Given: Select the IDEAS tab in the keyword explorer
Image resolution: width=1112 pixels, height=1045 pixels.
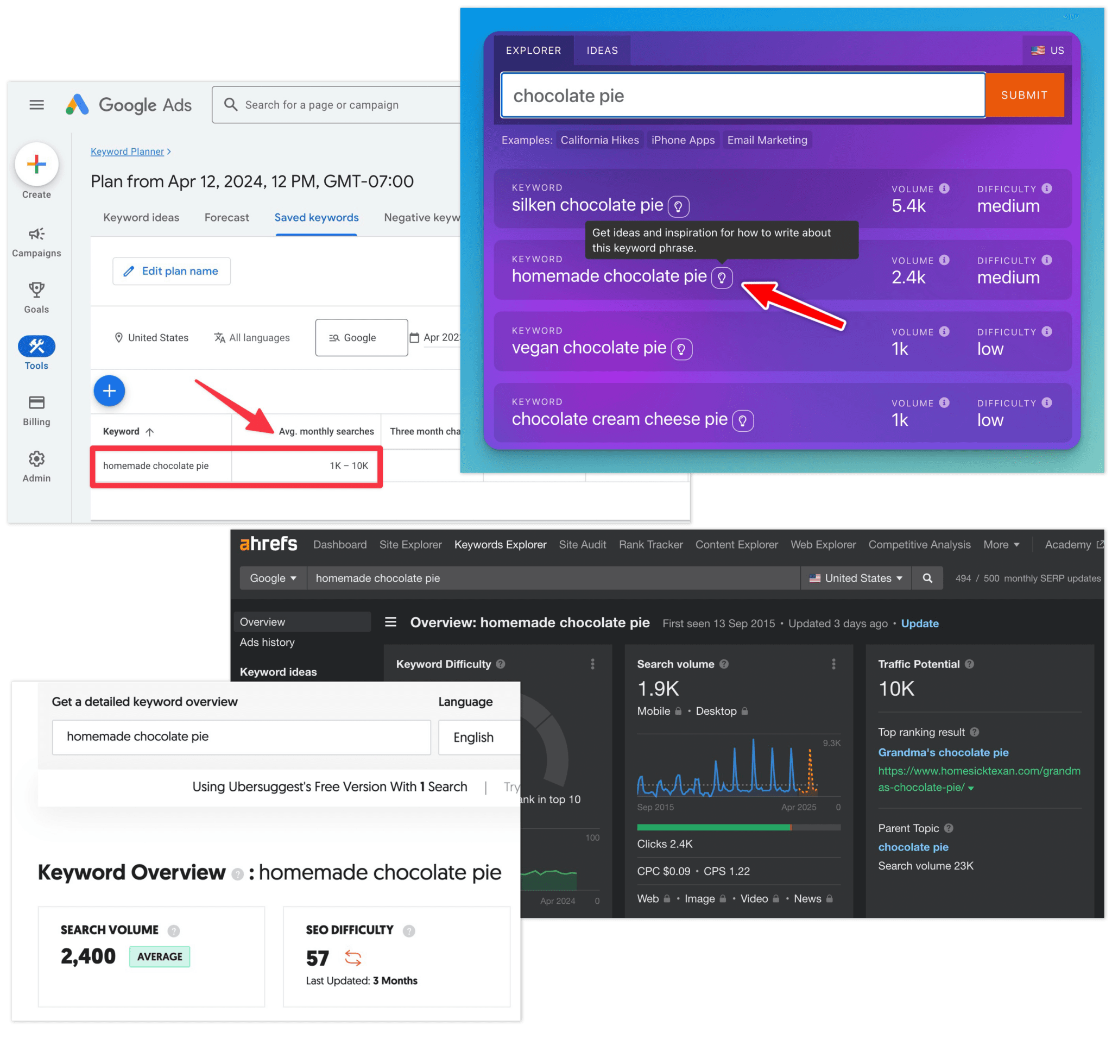Looking at the screenshot, I should tap(602, 50).
